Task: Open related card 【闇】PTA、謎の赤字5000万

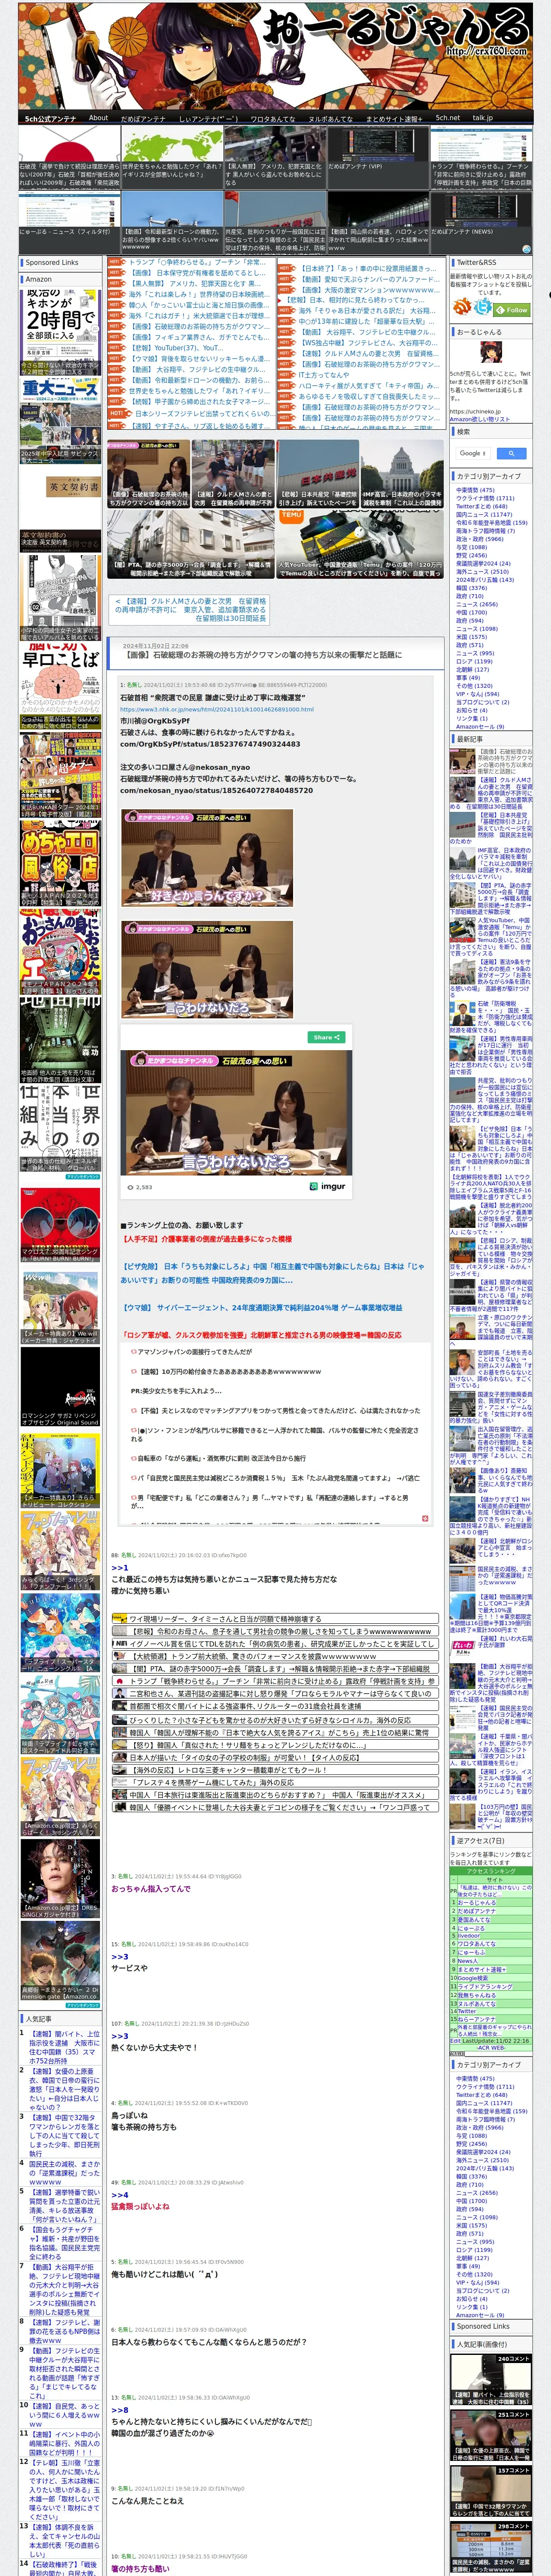Action: [190, 544]
